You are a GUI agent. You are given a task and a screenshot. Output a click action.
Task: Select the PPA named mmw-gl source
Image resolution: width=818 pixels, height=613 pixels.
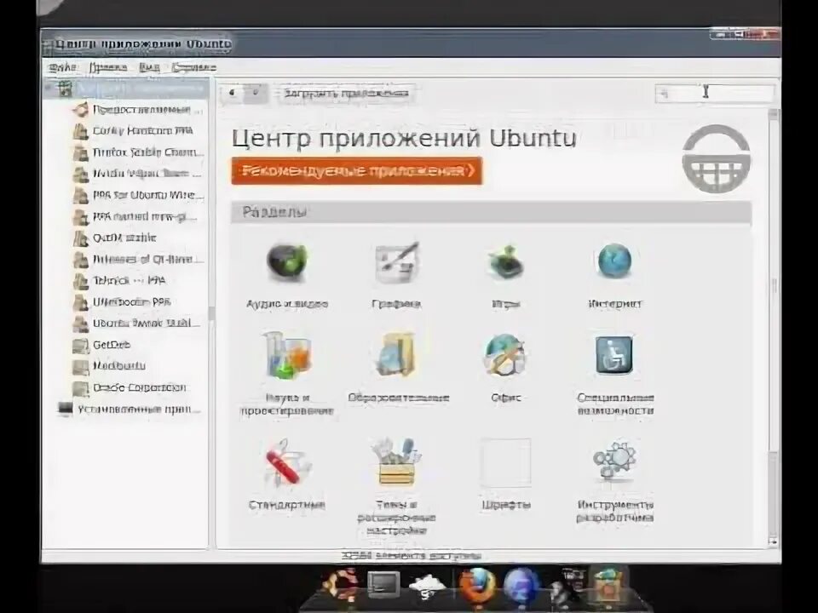click(135, 217)
